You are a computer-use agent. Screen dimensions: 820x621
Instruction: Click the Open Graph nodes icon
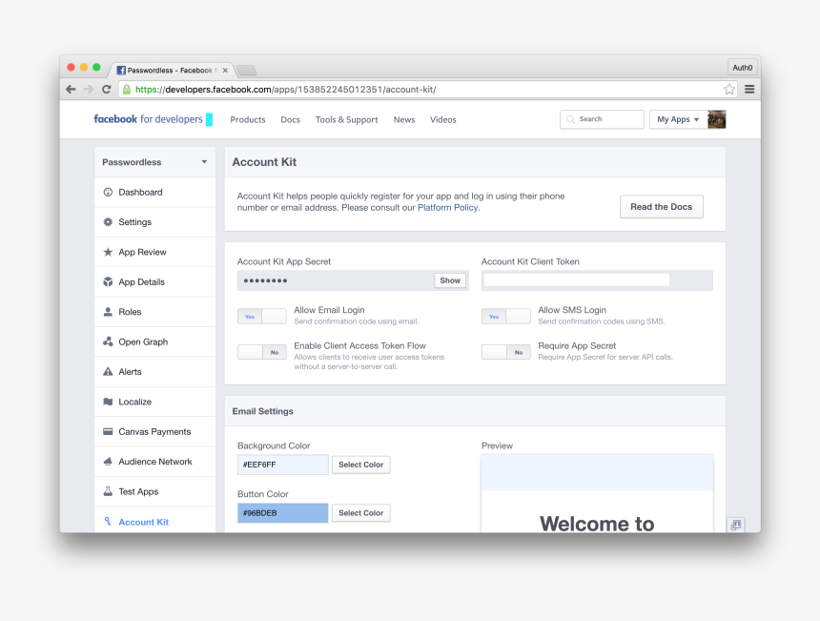pos(108,342)
